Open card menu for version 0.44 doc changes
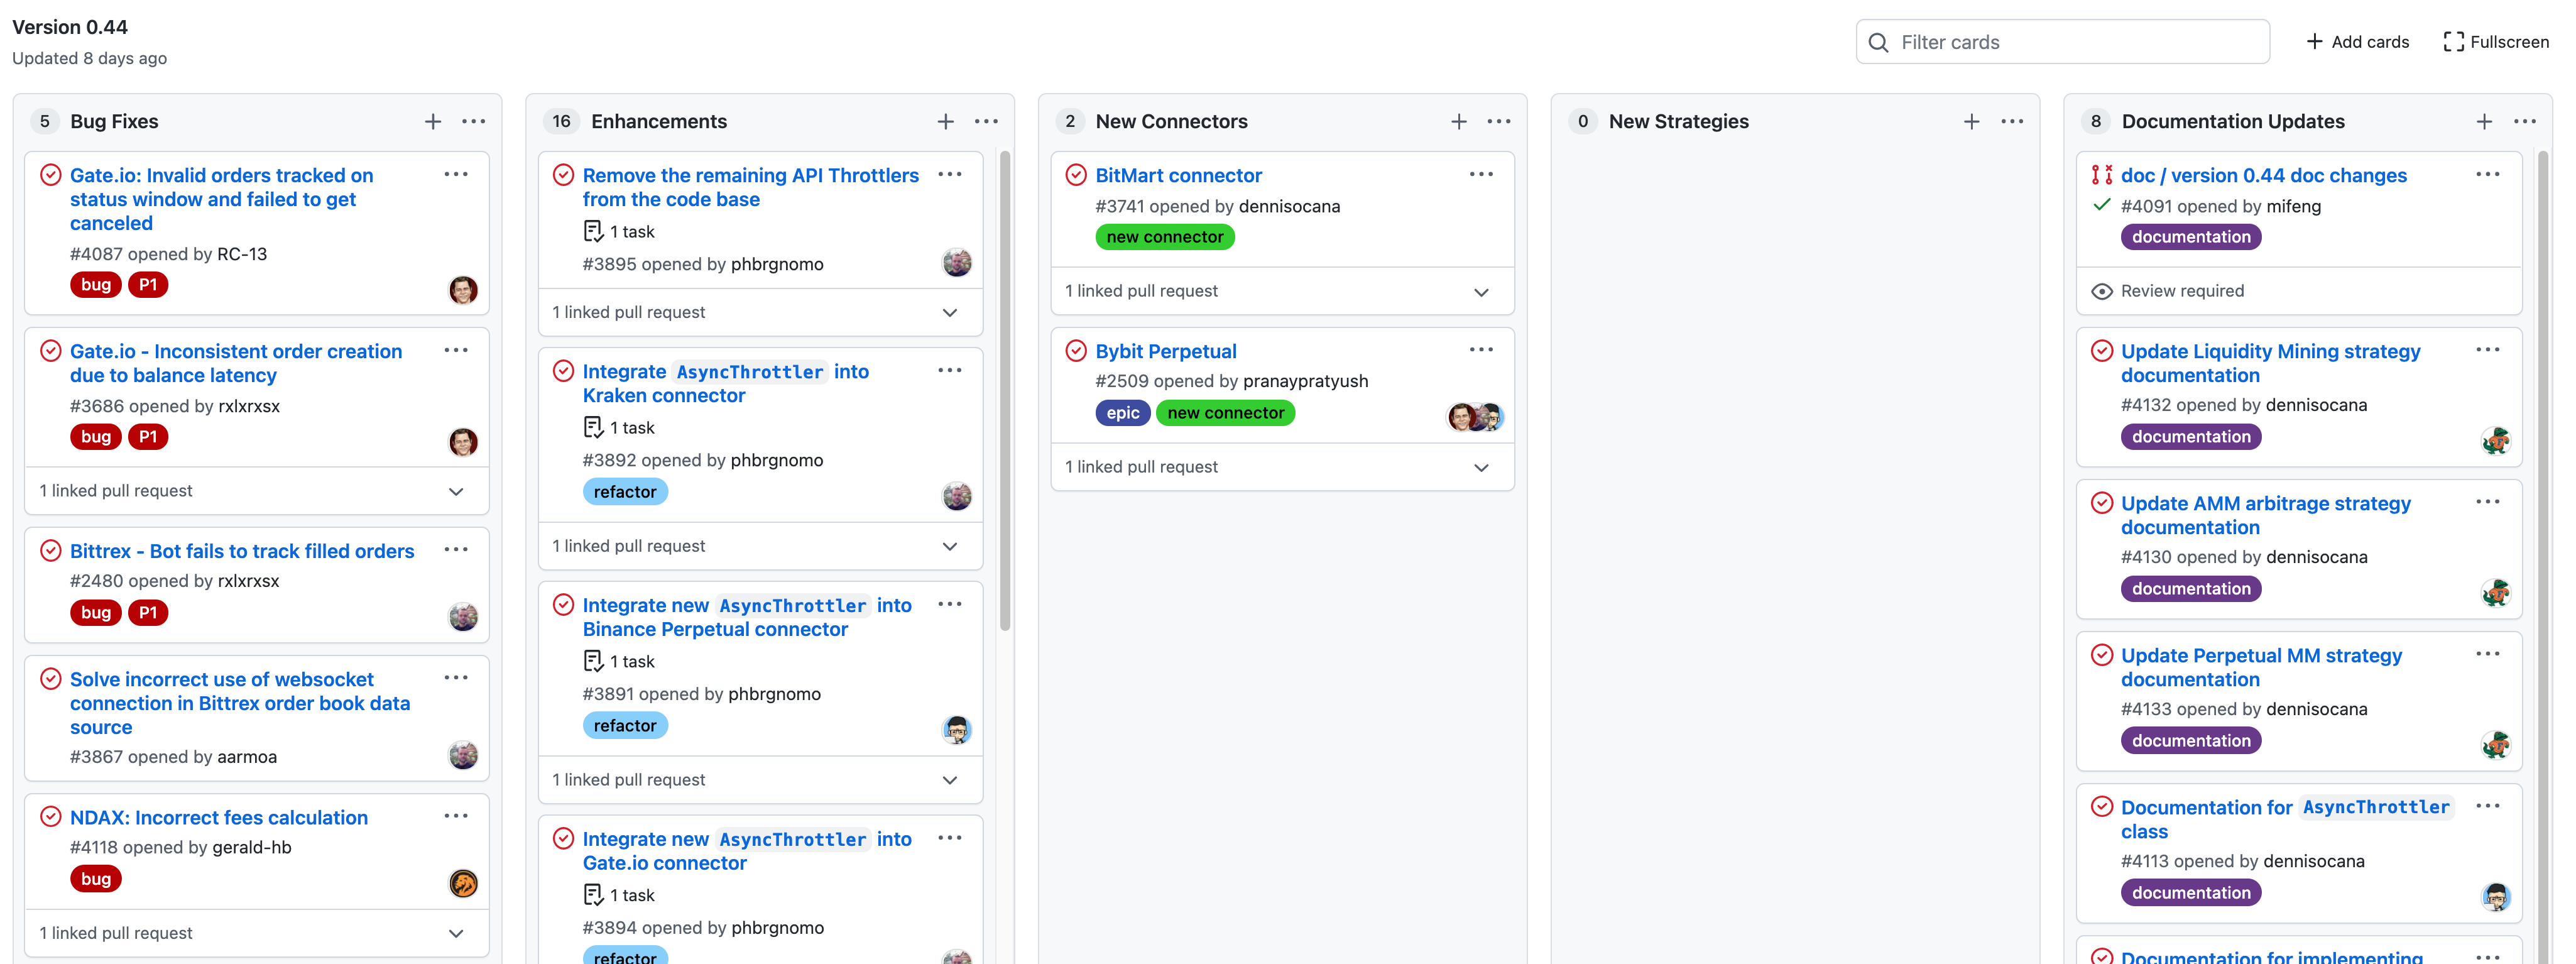 (x=2489, y=174)
